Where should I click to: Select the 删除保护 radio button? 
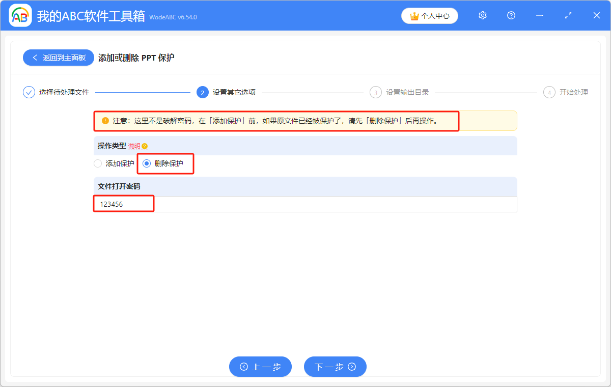[x=146, y=163]
